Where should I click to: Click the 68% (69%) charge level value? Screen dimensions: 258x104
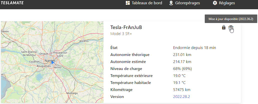[x=182, y=68]
